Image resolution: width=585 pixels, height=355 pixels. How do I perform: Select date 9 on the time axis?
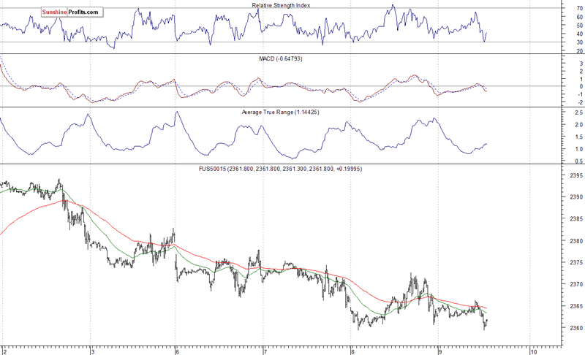[438, 350]
